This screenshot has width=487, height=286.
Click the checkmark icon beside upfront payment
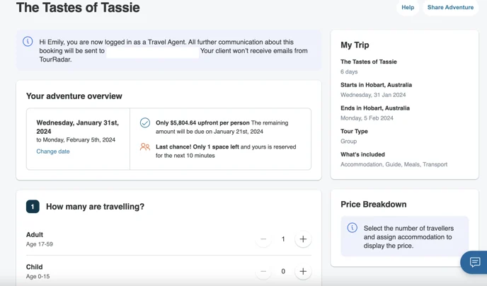point(145,123)
